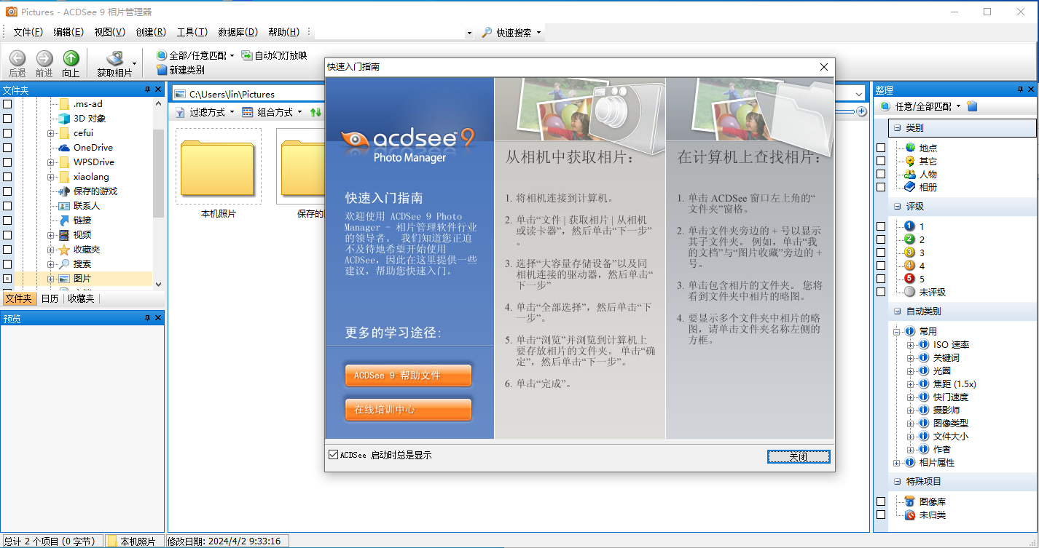Click the zoom-in plus icon beside thumbnail slider
This screenshot has height=548, width=1039.
point(862,111)
